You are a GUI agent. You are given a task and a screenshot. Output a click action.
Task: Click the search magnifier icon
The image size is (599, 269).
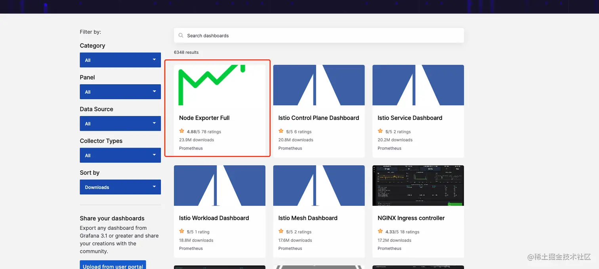tap(181, 35)
